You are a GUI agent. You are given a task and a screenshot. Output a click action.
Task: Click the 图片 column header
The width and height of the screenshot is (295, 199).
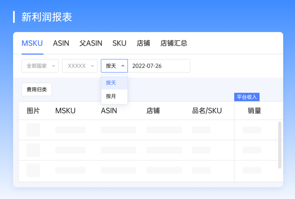(33, 111)
